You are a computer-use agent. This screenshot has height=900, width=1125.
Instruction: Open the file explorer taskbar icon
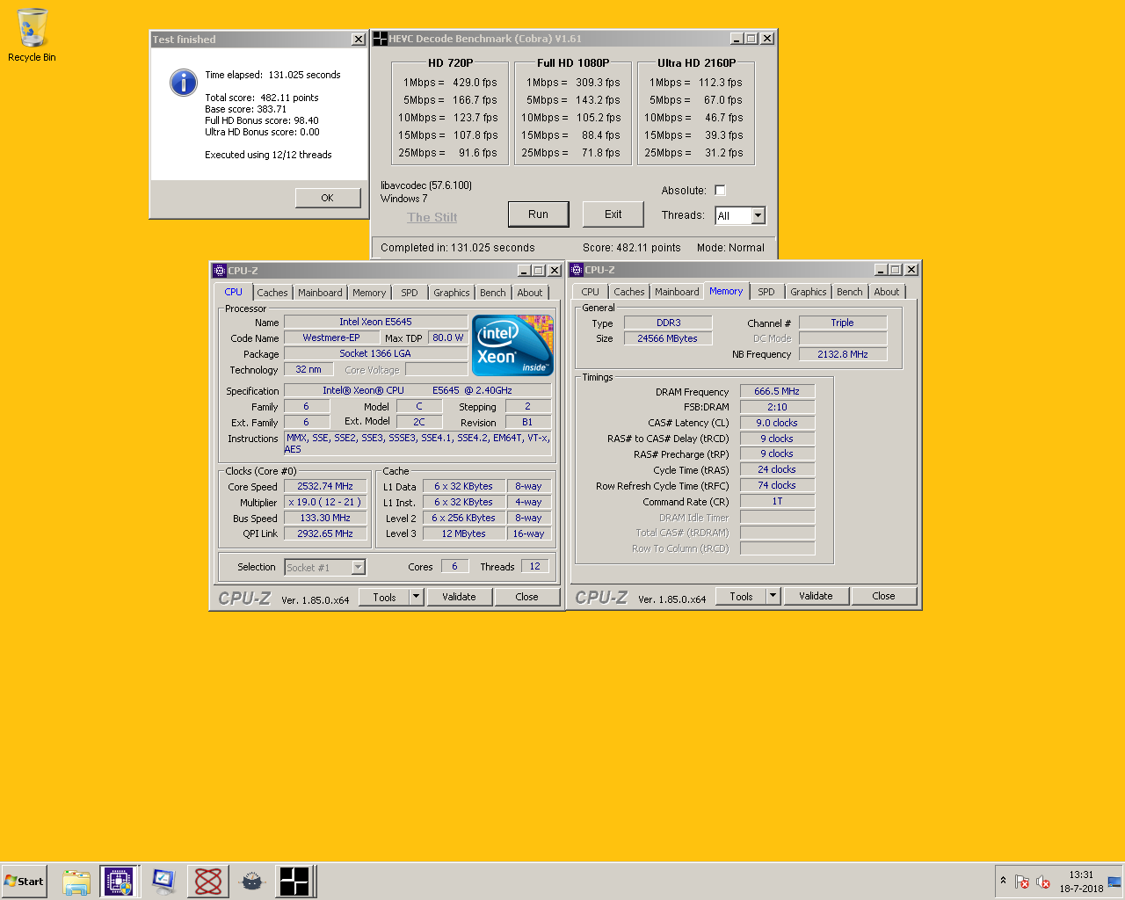coord(76,882)
